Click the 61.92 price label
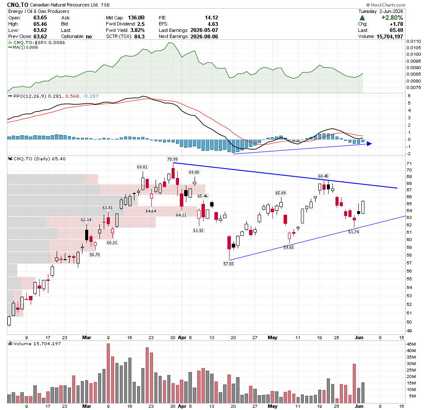The image size is (428, 410). pos(198,231)
